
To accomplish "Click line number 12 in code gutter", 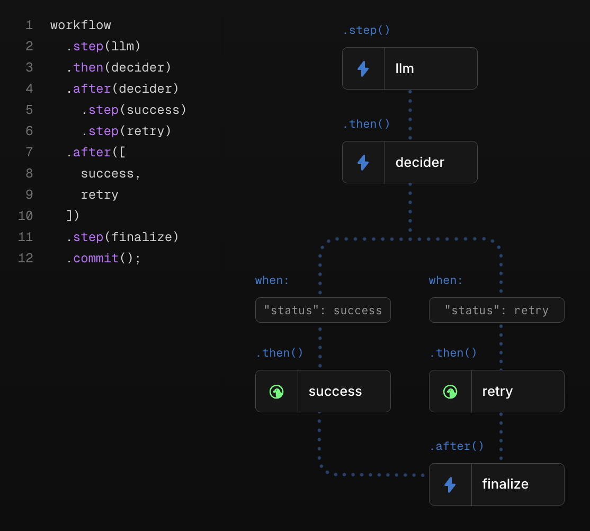I will point(25,259).
